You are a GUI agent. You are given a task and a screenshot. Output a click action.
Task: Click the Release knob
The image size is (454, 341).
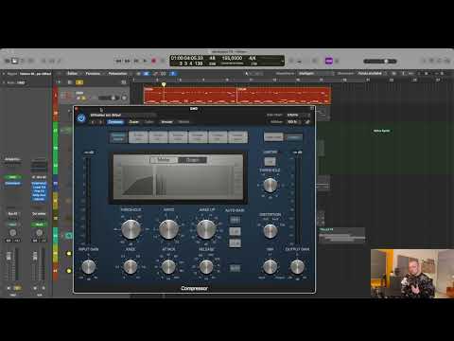click(x=206, y=267)
